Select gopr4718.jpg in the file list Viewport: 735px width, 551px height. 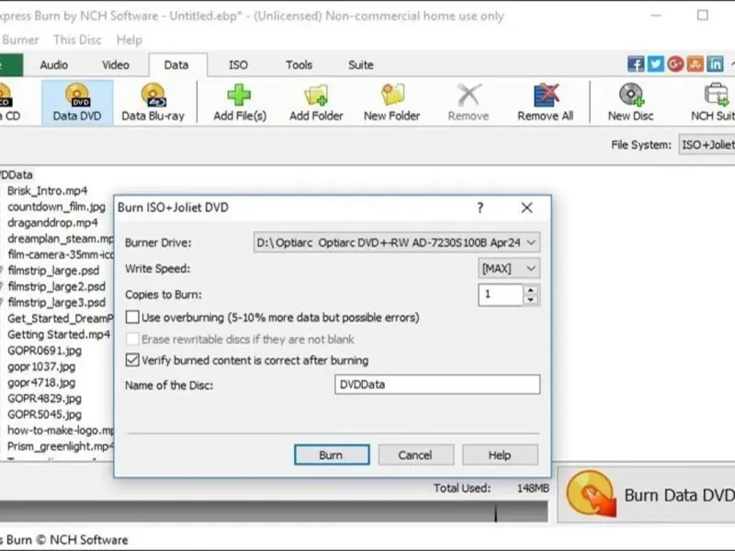click(41, 382)
